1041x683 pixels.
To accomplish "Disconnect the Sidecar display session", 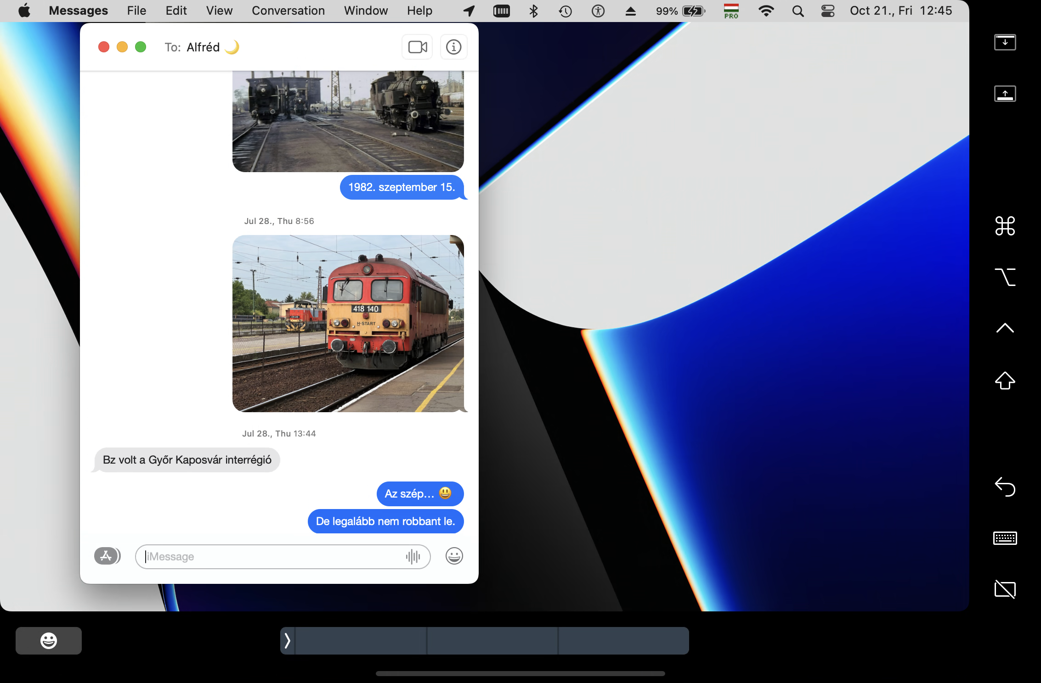I will click(1005, 589).
